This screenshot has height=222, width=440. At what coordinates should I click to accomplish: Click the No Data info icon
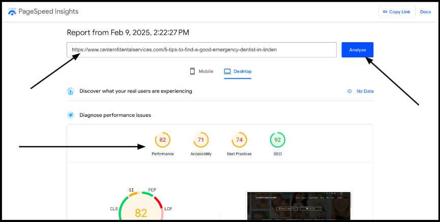point(349,91)
